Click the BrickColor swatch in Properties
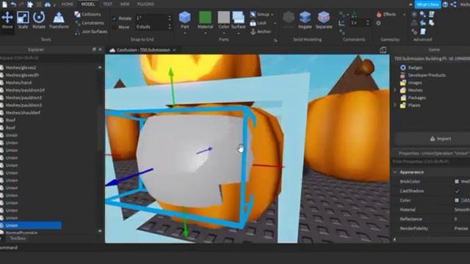The width and height of the screenshot is (470, 264). tap(457, 181)
